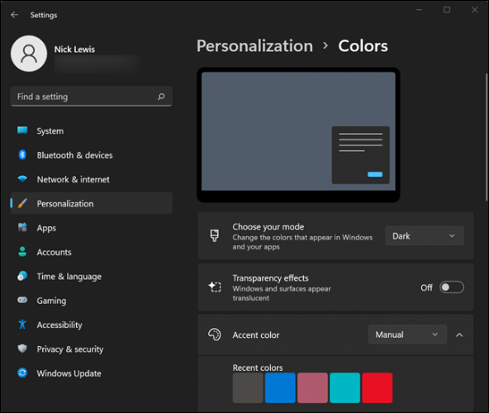Click the Accent color palette icon
Image resolution: width=489 pixels, height=413 pixels.
click(215, 335)
